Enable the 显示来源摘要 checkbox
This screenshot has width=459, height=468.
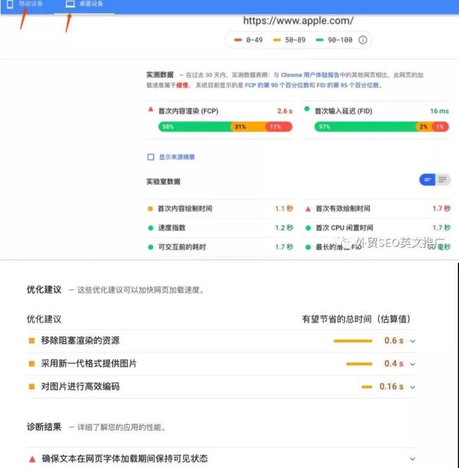click(151, 157)
